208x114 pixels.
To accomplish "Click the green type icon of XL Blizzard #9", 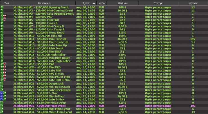I will coord(2,32).
